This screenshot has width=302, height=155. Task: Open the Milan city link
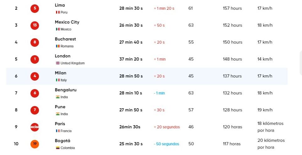click(61, 73)
